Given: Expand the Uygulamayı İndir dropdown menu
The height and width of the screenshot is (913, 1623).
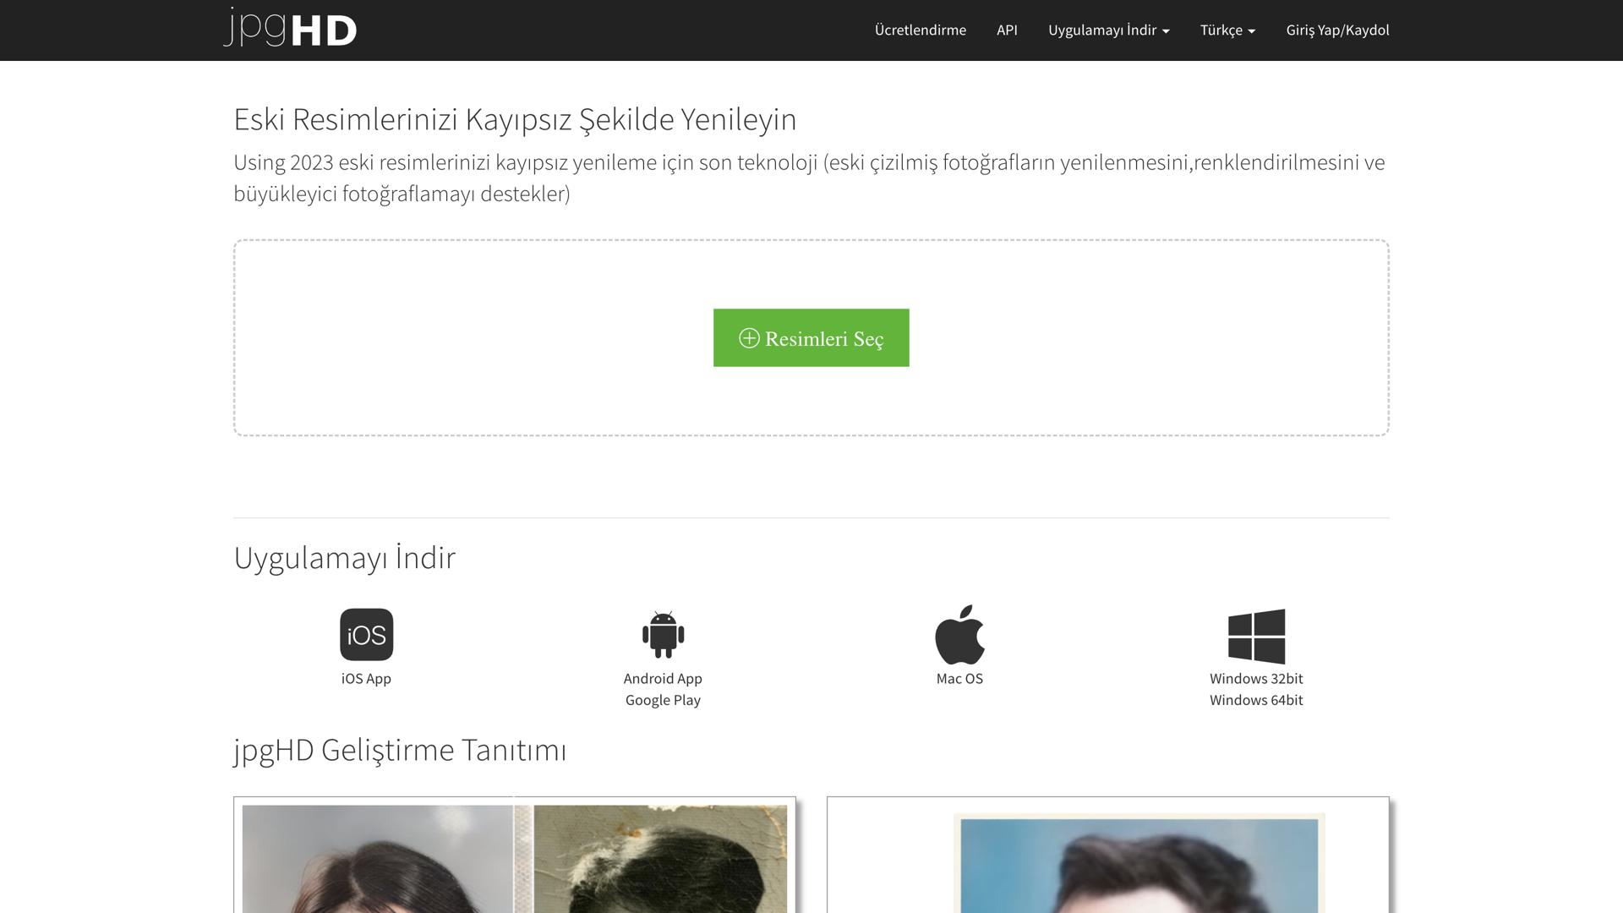Looking at the screenshot, I should pos(1108,30).
